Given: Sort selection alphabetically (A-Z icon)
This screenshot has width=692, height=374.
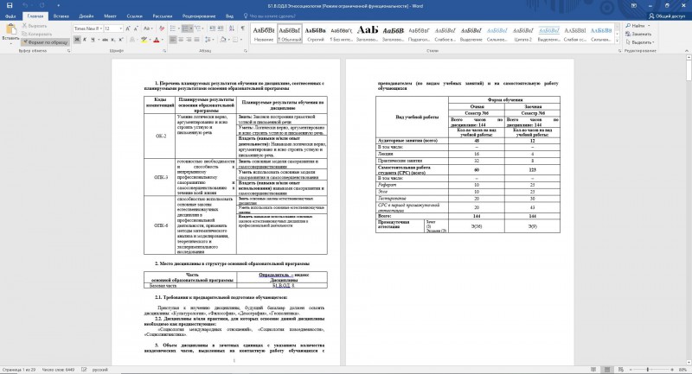Looking at the screenshot, I should (232, 29).
